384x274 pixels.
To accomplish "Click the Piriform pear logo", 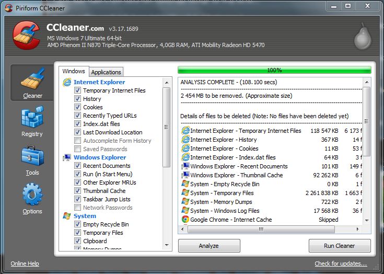I will coord(363,36).
